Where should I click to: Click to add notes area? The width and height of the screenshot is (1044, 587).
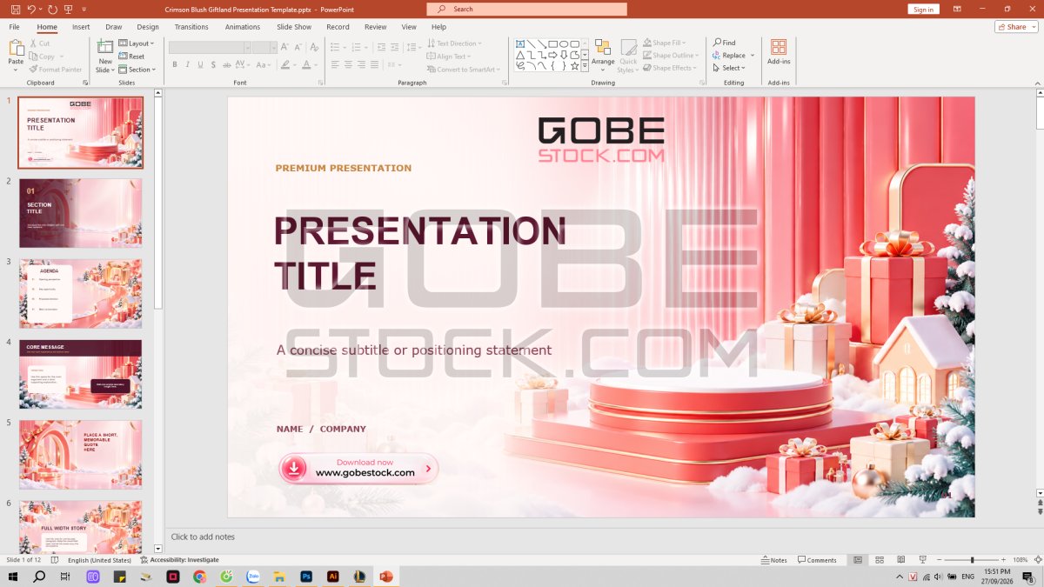[203, 537]
